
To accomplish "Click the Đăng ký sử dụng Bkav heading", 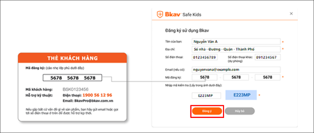I will coord(187,31).
